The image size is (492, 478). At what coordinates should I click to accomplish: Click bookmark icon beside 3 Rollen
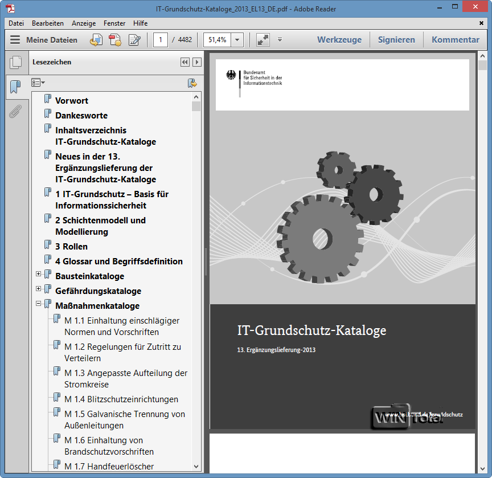coord(48,245)
